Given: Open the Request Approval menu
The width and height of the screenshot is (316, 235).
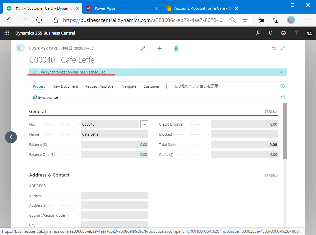Looking at the screenshot, I should coord(100,86).
